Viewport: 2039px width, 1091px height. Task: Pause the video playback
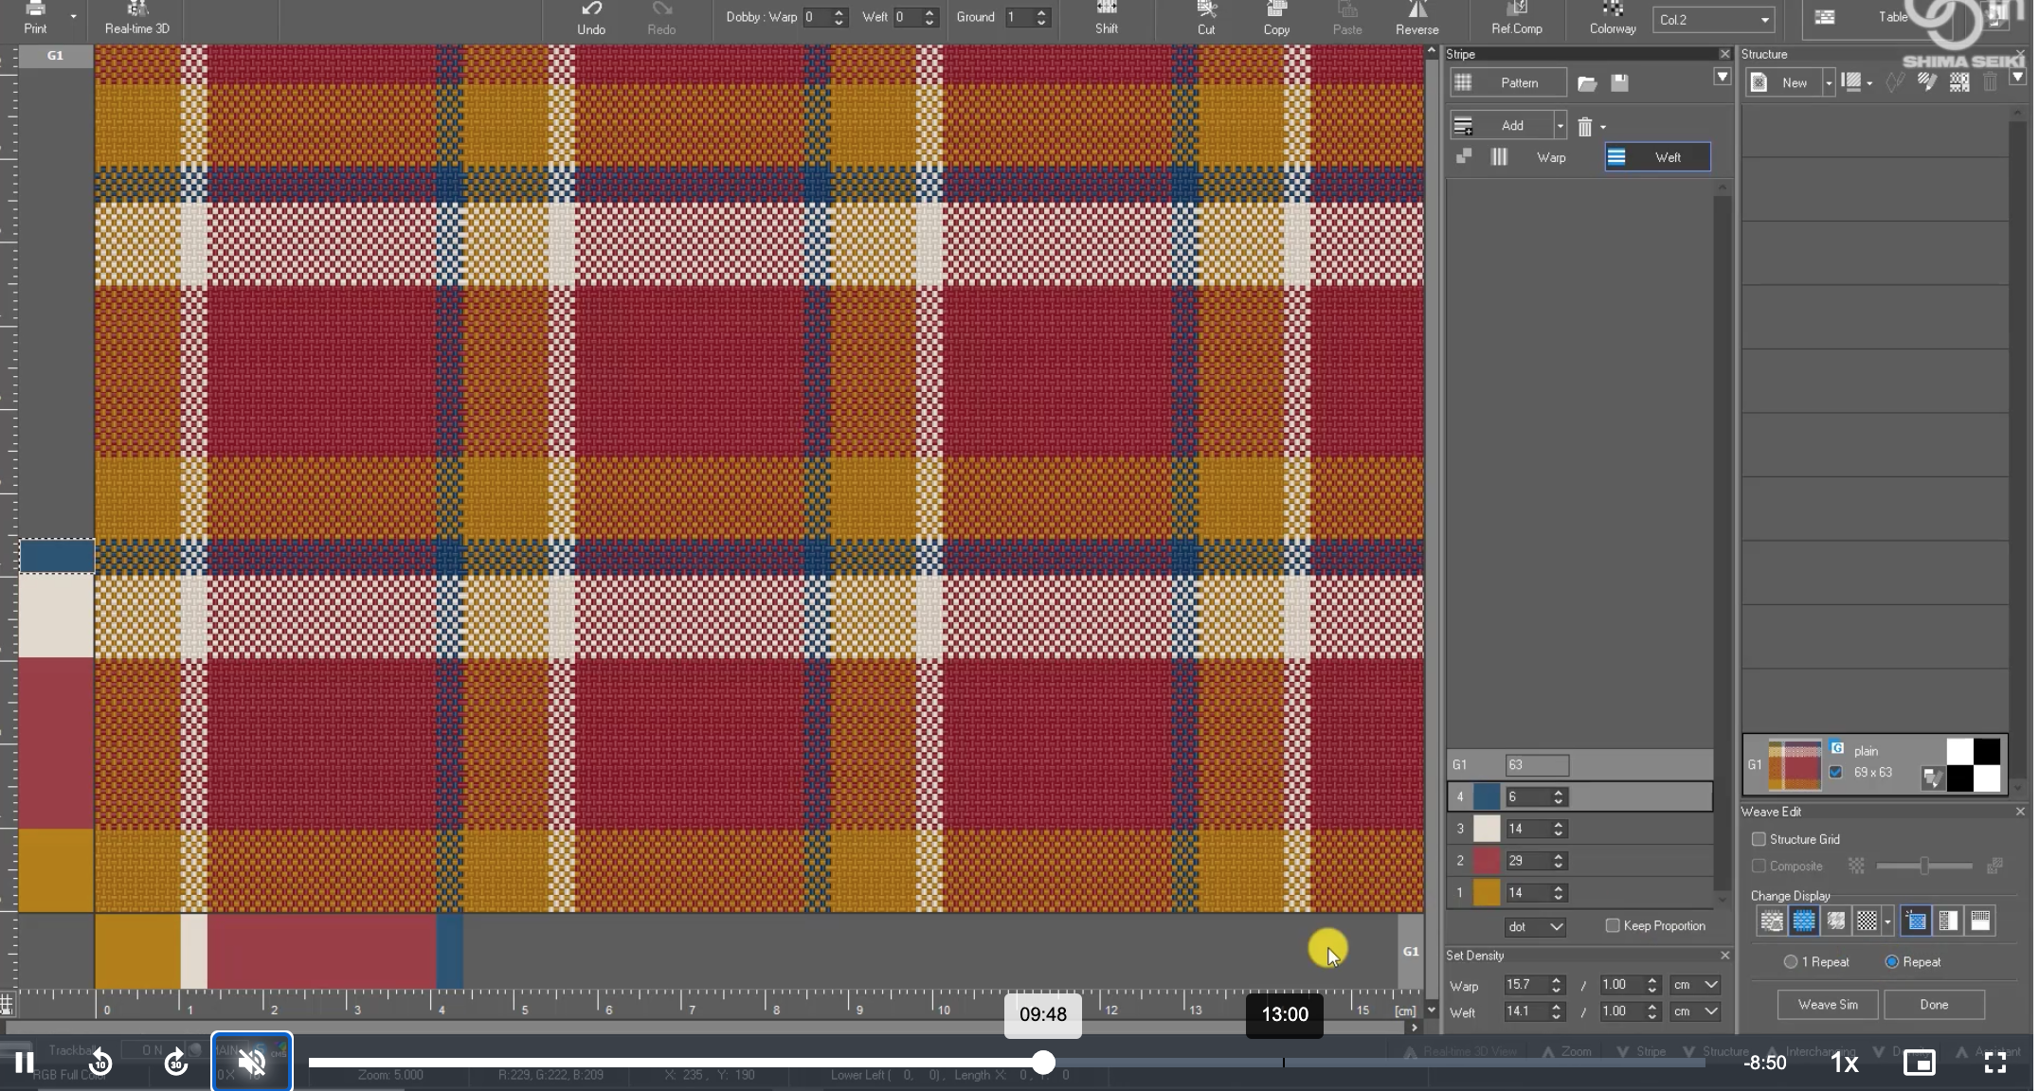click(x=25, y=1063)
